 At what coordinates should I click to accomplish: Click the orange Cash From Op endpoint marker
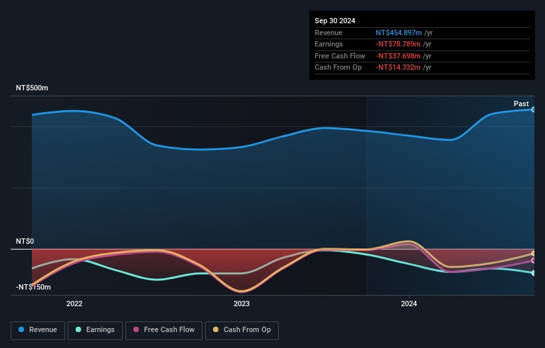[534, 254]
